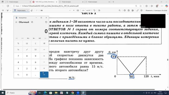Close the EGE-2025 PDF tab

[57, 2]
